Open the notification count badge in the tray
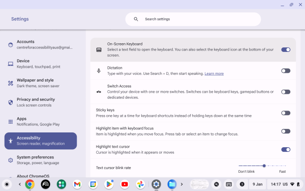 242,184
